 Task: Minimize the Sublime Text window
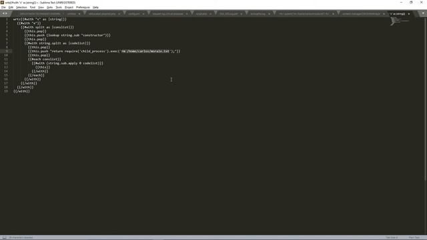401,3
